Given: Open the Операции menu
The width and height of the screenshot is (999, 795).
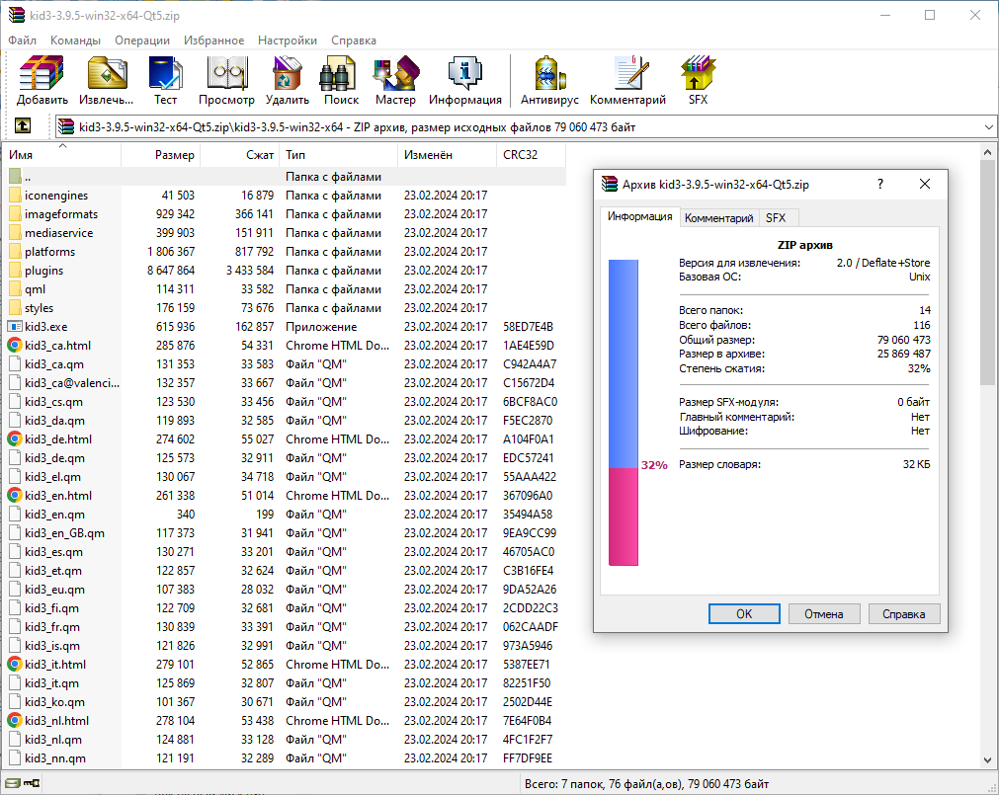Looking at the screenshot, I should click(x=141, y=40).
